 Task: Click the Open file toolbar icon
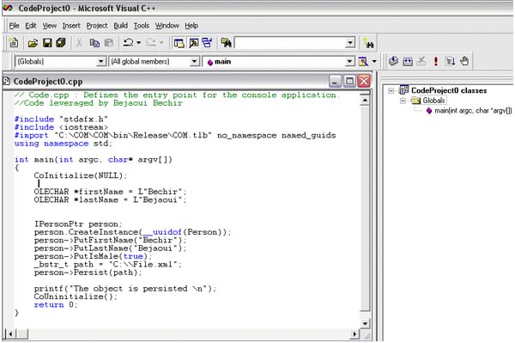click(x=33, y=43)
